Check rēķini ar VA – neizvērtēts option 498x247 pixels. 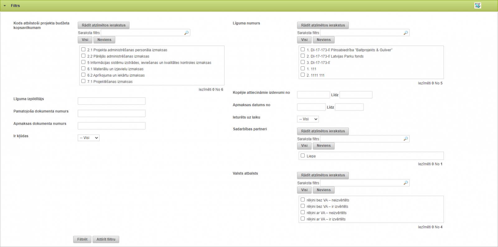click(303, 212)
